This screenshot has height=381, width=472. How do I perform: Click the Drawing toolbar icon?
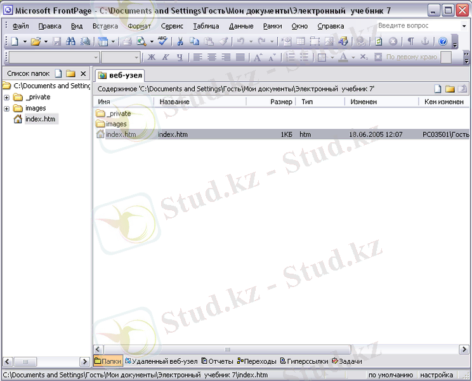click(x=343, y=41)
